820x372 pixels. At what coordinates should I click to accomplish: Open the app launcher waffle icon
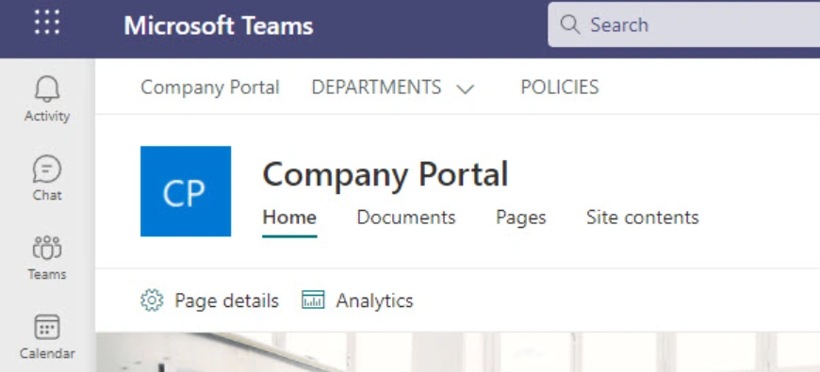tap(47, 23)
